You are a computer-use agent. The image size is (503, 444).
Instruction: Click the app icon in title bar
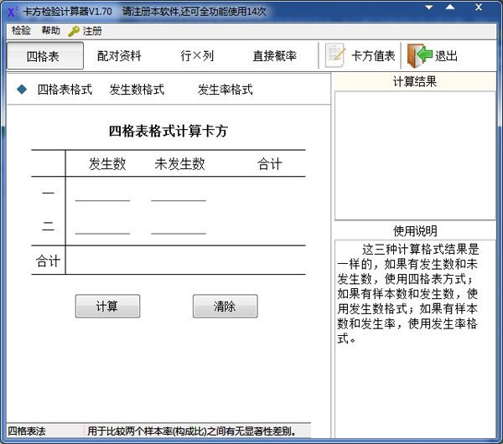click(12, 10)
